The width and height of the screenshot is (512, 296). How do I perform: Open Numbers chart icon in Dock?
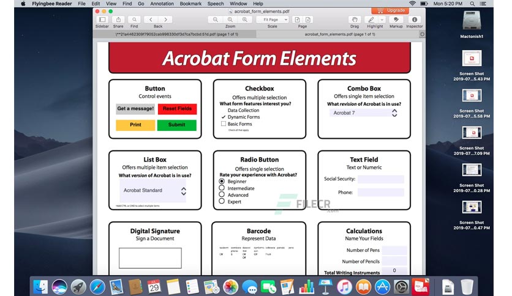pos(306,287)
